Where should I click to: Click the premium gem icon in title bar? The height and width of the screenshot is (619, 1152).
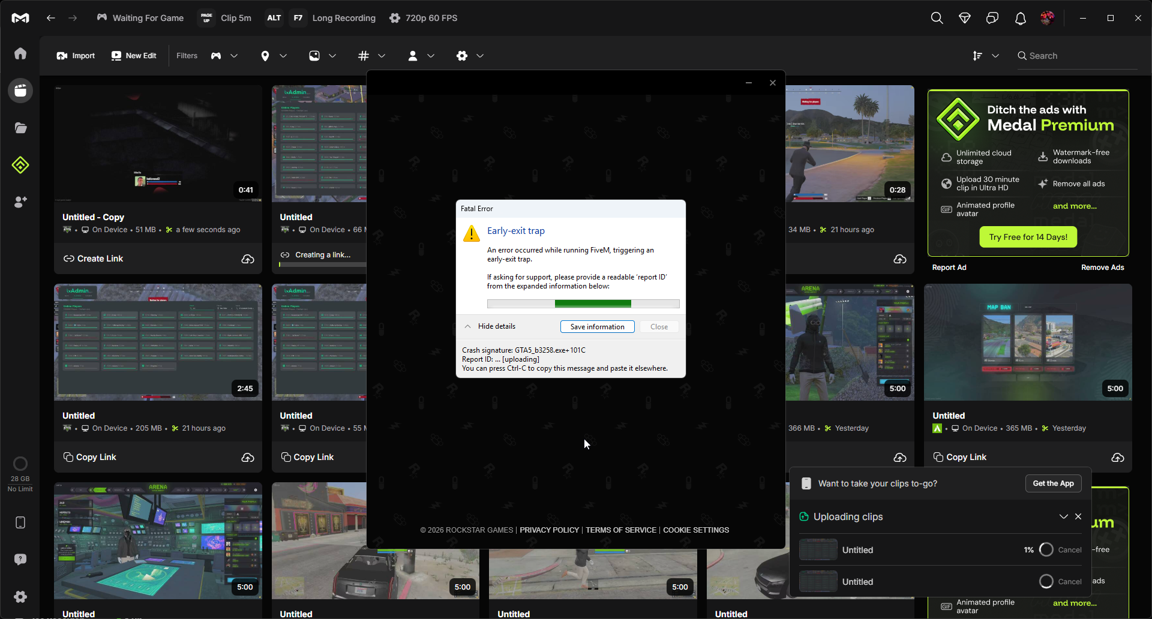click(965, 18)
